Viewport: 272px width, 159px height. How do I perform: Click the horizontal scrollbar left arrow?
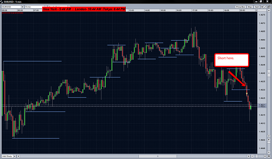coord(18,156)
